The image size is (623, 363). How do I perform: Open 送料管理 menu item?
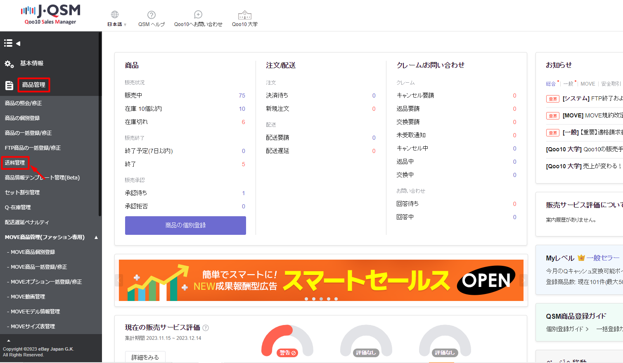coord(15,163)
